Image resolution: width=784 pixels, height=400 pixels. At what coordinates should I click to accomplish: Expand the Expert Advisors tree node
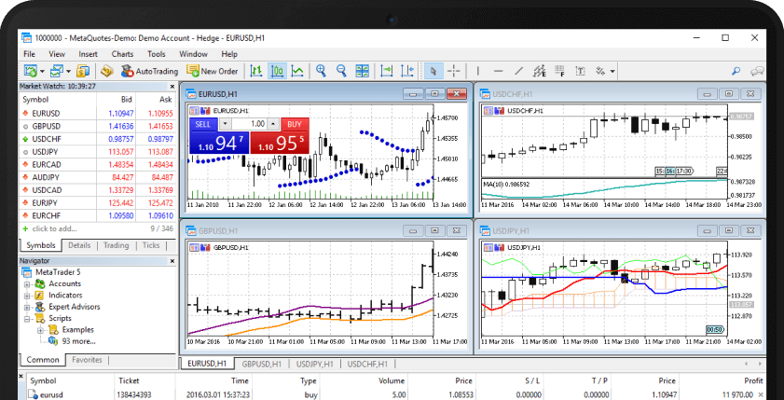coord(27,307)
